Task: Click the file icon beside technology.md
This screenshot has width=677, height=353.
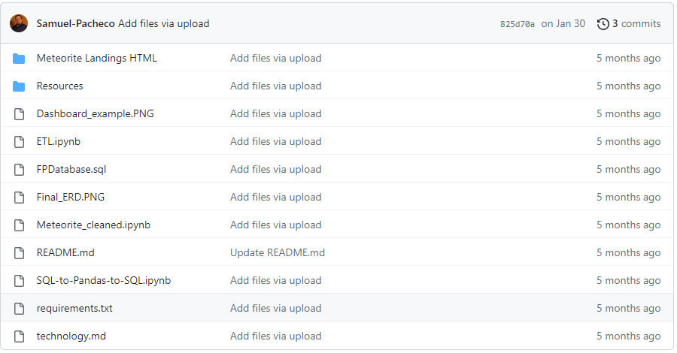Action: pos(19,336)
